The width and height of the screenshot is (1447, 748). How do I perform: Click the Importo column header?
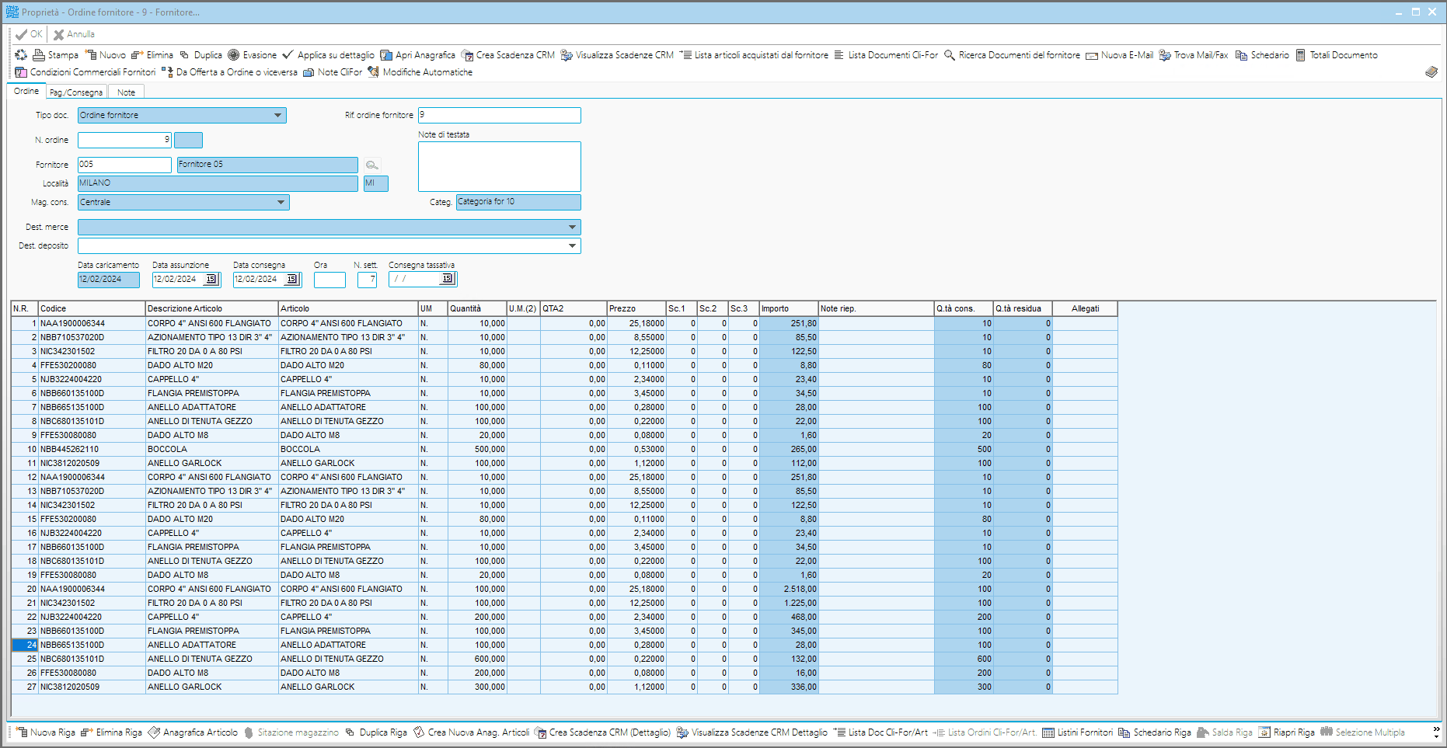click(x=789, y=308)
